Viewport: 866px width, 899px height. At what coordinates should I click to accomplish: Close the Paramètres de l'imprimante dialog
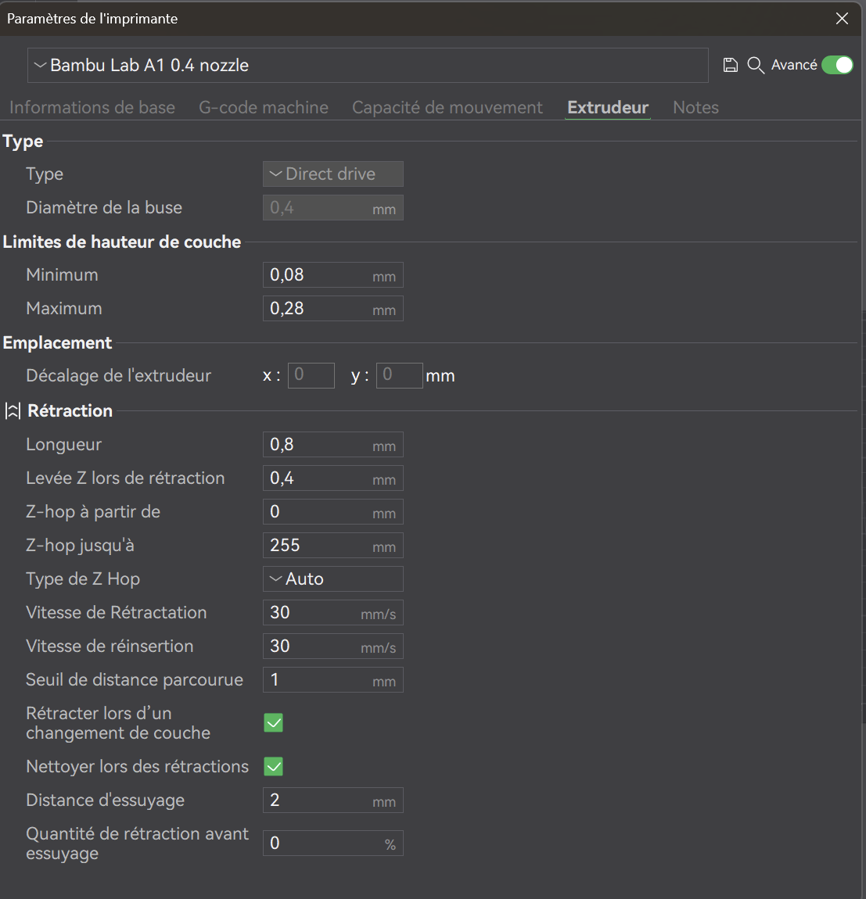point(842,18)
